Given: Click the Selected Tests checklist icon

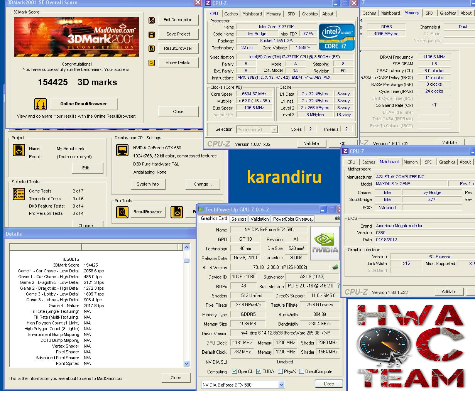Looking at the screenshot, I should coord(19,194).
